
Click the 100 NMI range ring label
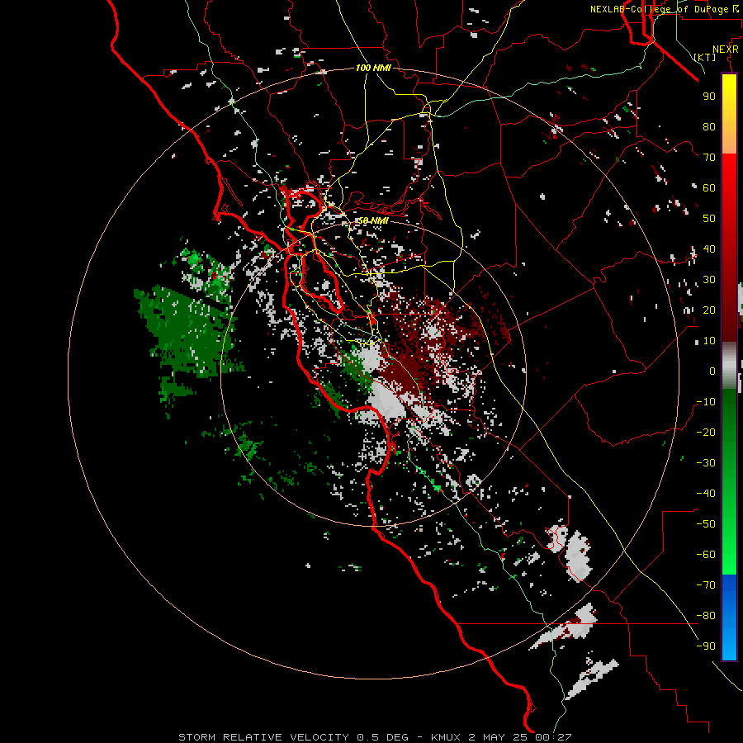tap(373, 68)
